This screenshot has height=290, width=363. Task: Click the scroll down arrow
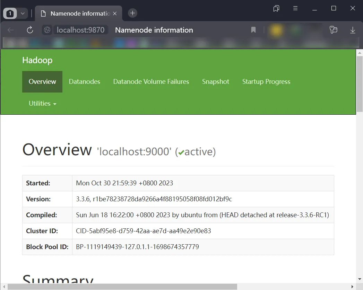(360, 279)
